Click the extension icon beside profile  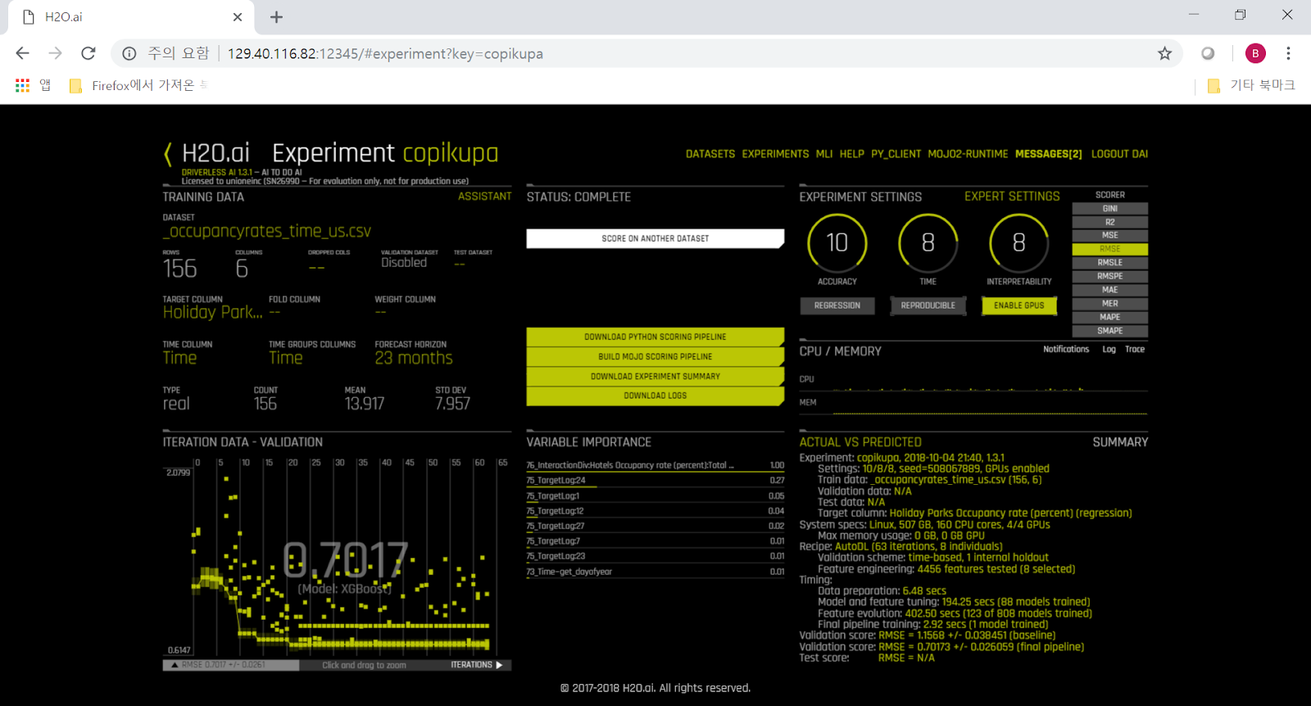pyautogui.click(x=1208, y=53)
